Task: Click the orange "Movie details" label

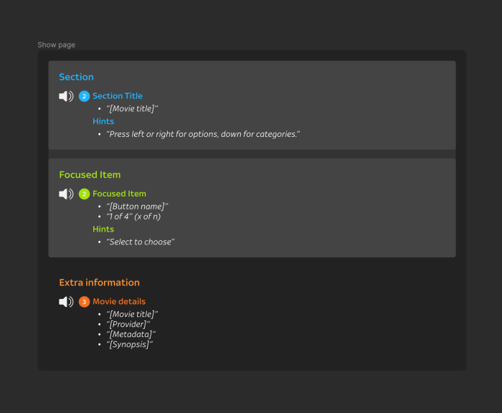Action: 118,302
